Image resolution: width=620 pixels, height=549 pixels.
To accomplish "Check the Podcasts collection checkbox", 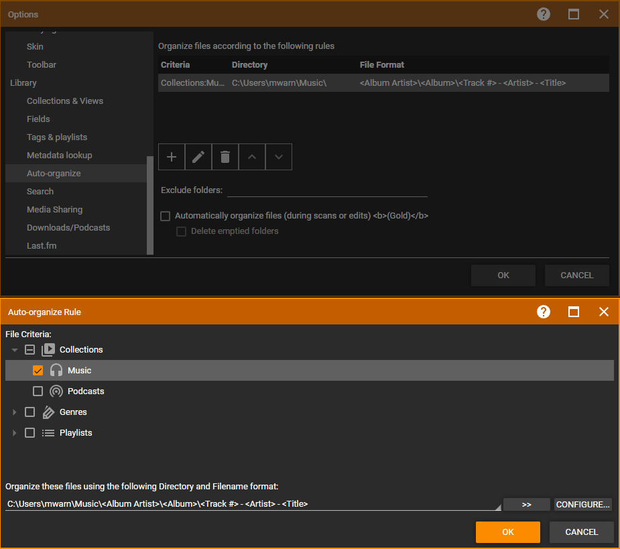I will (38, 391).
